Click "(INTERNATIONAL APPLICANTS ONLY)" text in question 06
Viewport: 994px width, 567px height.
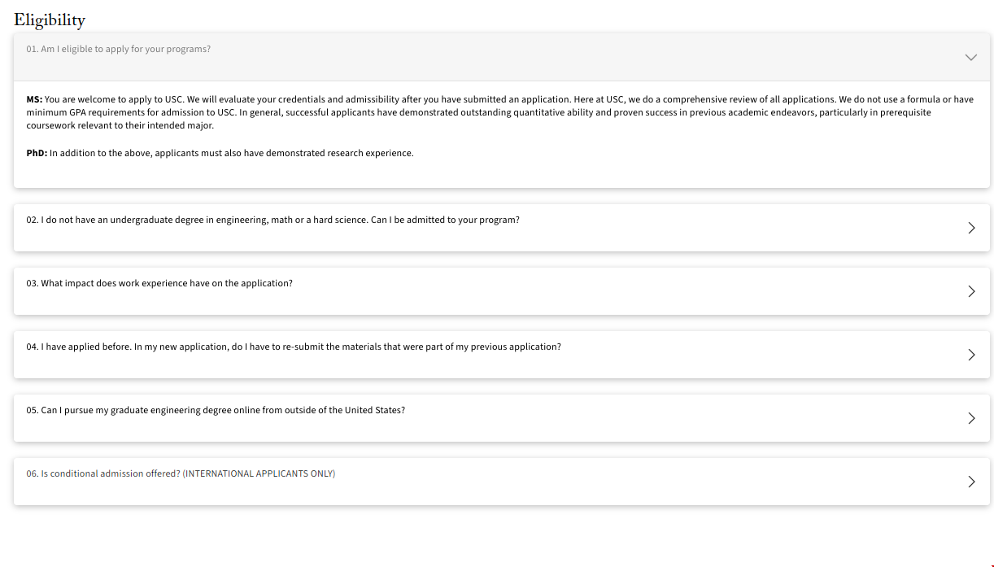[x=259, y=473]
